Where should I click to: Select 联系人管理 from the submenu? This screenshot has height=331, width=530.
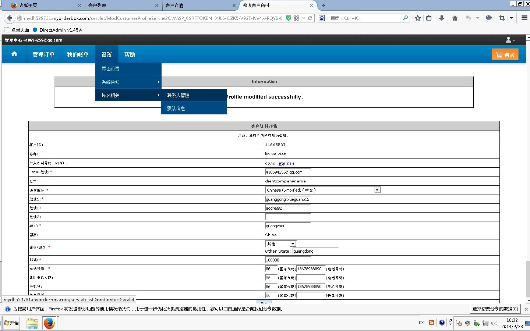179,95
